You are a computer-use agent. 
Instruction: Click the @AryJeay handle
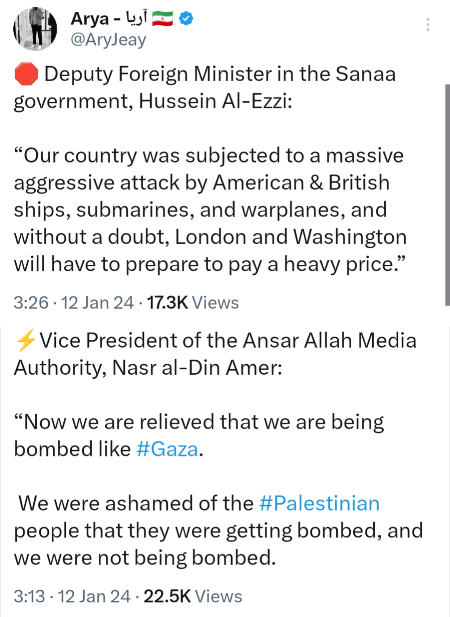(x=108, y=40)
